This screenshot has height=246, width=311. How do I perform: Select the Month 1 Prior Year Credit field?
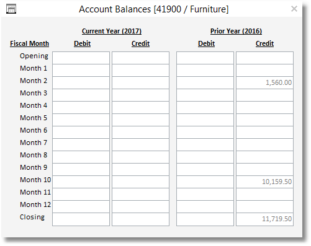pyautogui.click(x=264, y=70)
